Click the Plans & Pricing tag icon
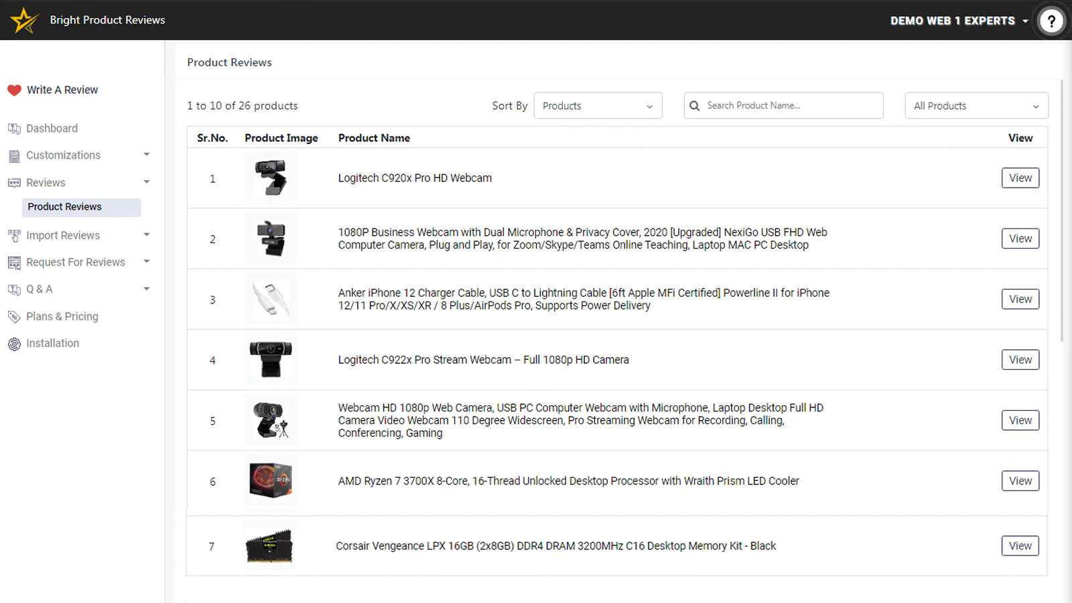The width and height of the screenshot is (1072, 603). coord(14,317)
